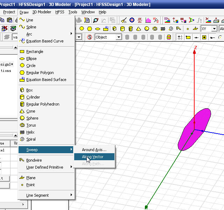
Task: Click the magenta histogram toolbar icon
Action: point(148,20)
